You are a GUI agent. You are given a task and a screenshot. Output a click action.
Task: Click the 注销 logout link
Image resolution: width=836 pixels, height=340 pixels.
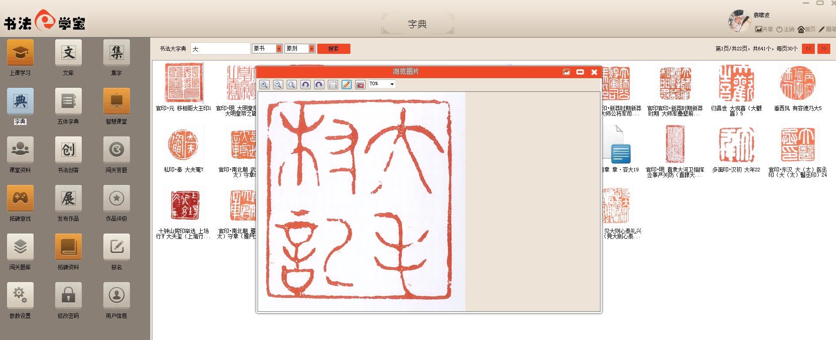click(785, 29)
